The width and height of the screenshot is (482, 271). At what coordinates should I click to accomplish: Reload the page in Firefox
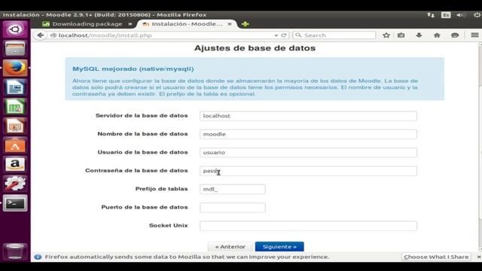click(x=284, y=35)
